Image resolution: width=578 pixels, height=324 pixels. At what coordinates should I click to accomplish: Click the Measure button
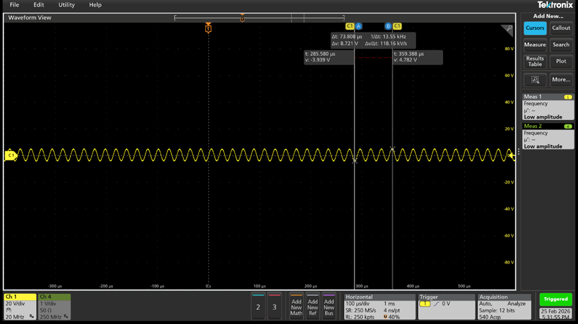click(534, 45)
